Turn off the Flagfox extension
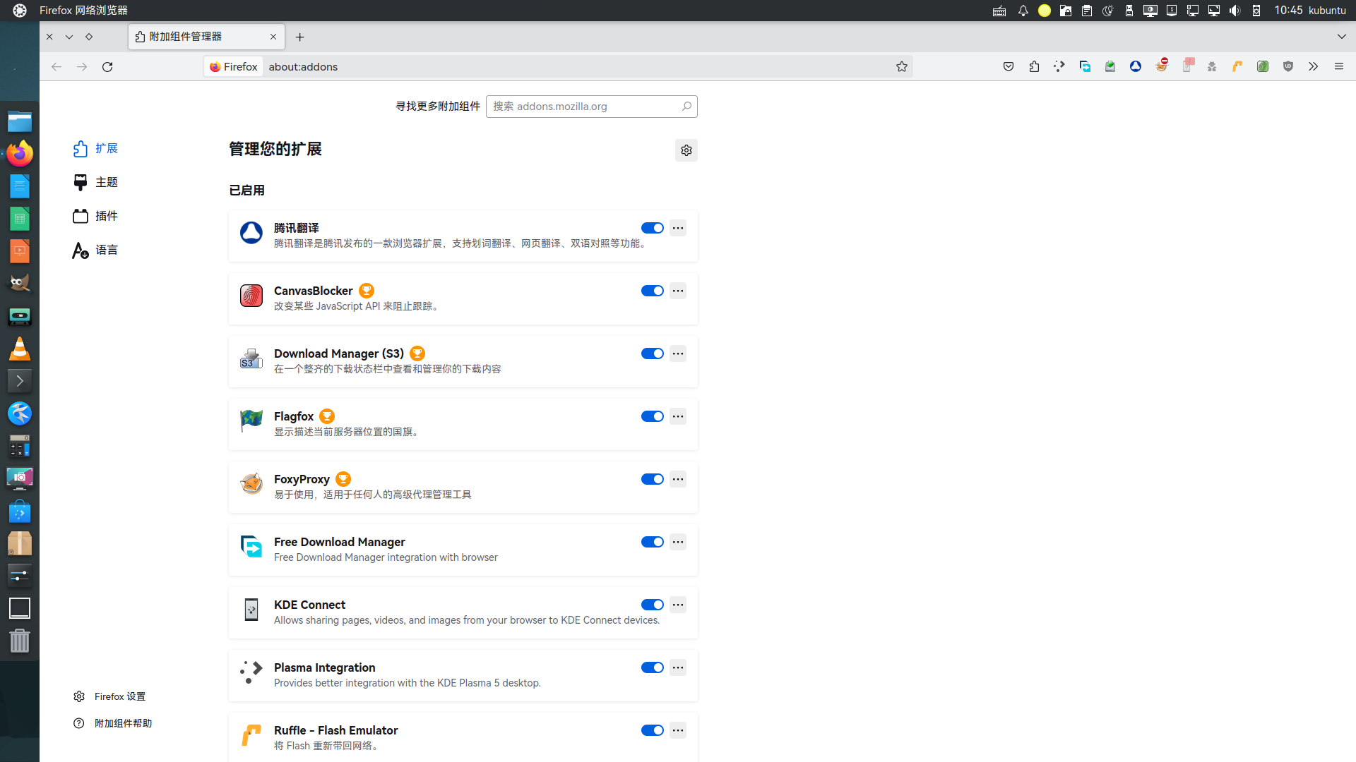The image size is (1356, 762). pos(653,416)
